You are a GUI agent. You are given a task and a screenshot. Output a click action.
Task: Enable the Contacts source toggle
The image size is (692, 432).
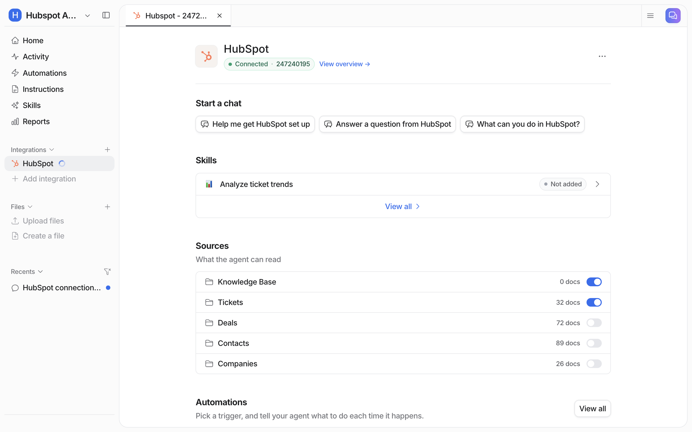click(594, 343)
